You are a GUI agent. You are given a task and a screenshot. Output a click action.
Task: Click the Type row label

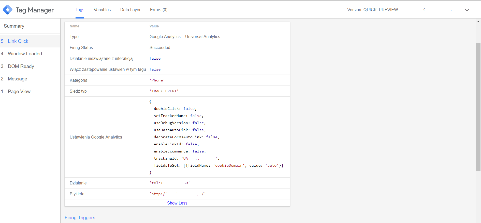(74, 37)
